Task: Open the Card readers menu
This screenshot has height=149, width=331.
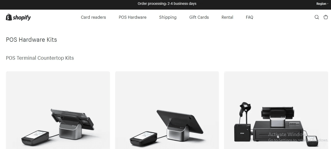Action: 93,17
